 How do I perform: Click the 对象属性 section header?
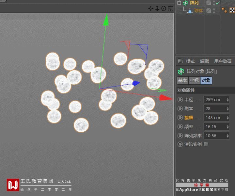point(206,90)
